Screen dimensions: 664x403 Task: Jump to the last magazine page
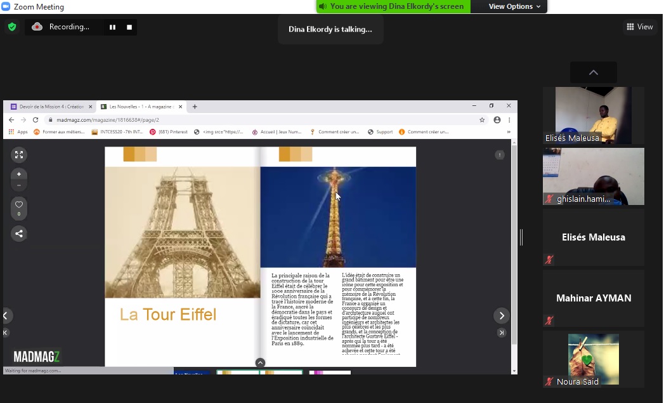[501, 333]
